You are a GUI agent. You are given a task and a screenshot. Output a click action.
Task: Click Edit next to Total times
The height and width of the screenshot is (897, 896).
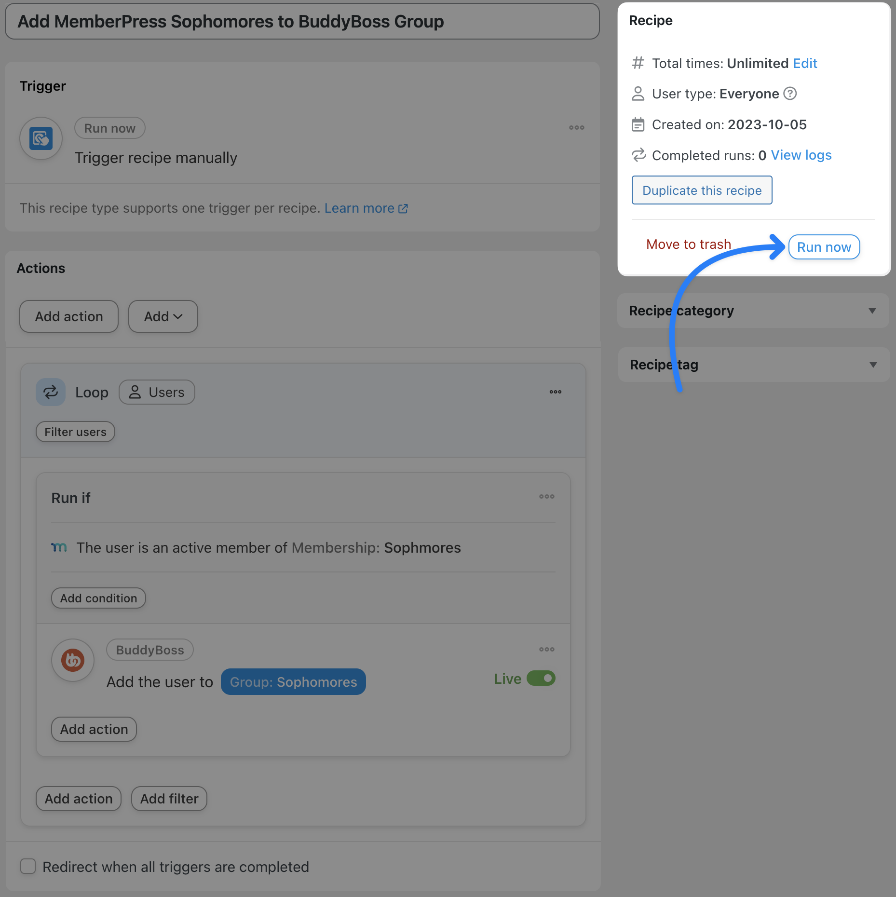(805, 64)
